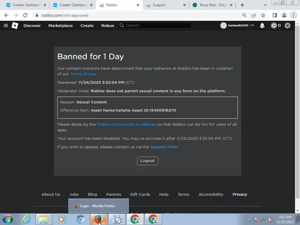This screenshot has height=225, width=300.
Task: Open Roblox Community Guidelines link
Action: point(126,124)
